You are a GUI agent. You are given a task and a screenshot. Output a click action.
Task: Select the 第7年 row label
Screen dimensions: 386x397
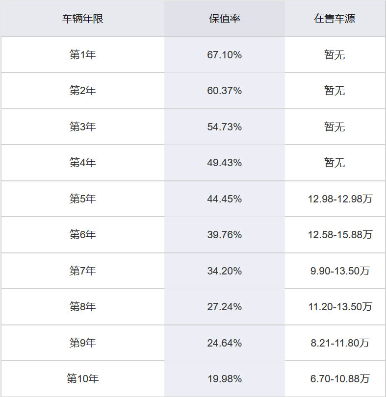point(82,271)
